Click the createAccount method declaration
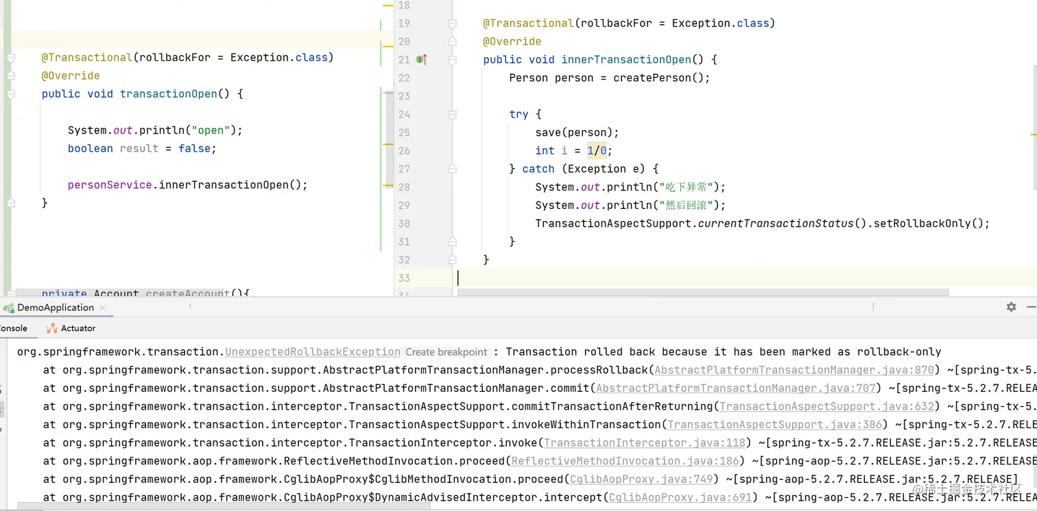 click(x=145, y=293)
